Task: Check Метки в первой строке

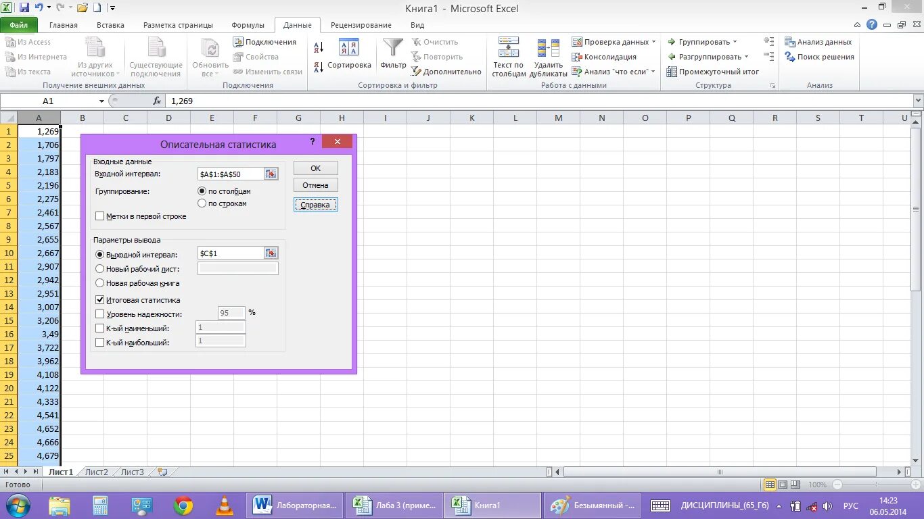Action: pyautogui.click(x=100, y=216)
